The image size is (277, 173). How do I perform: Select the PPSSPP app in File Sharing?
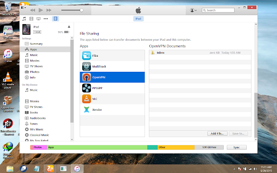point(112,88)
